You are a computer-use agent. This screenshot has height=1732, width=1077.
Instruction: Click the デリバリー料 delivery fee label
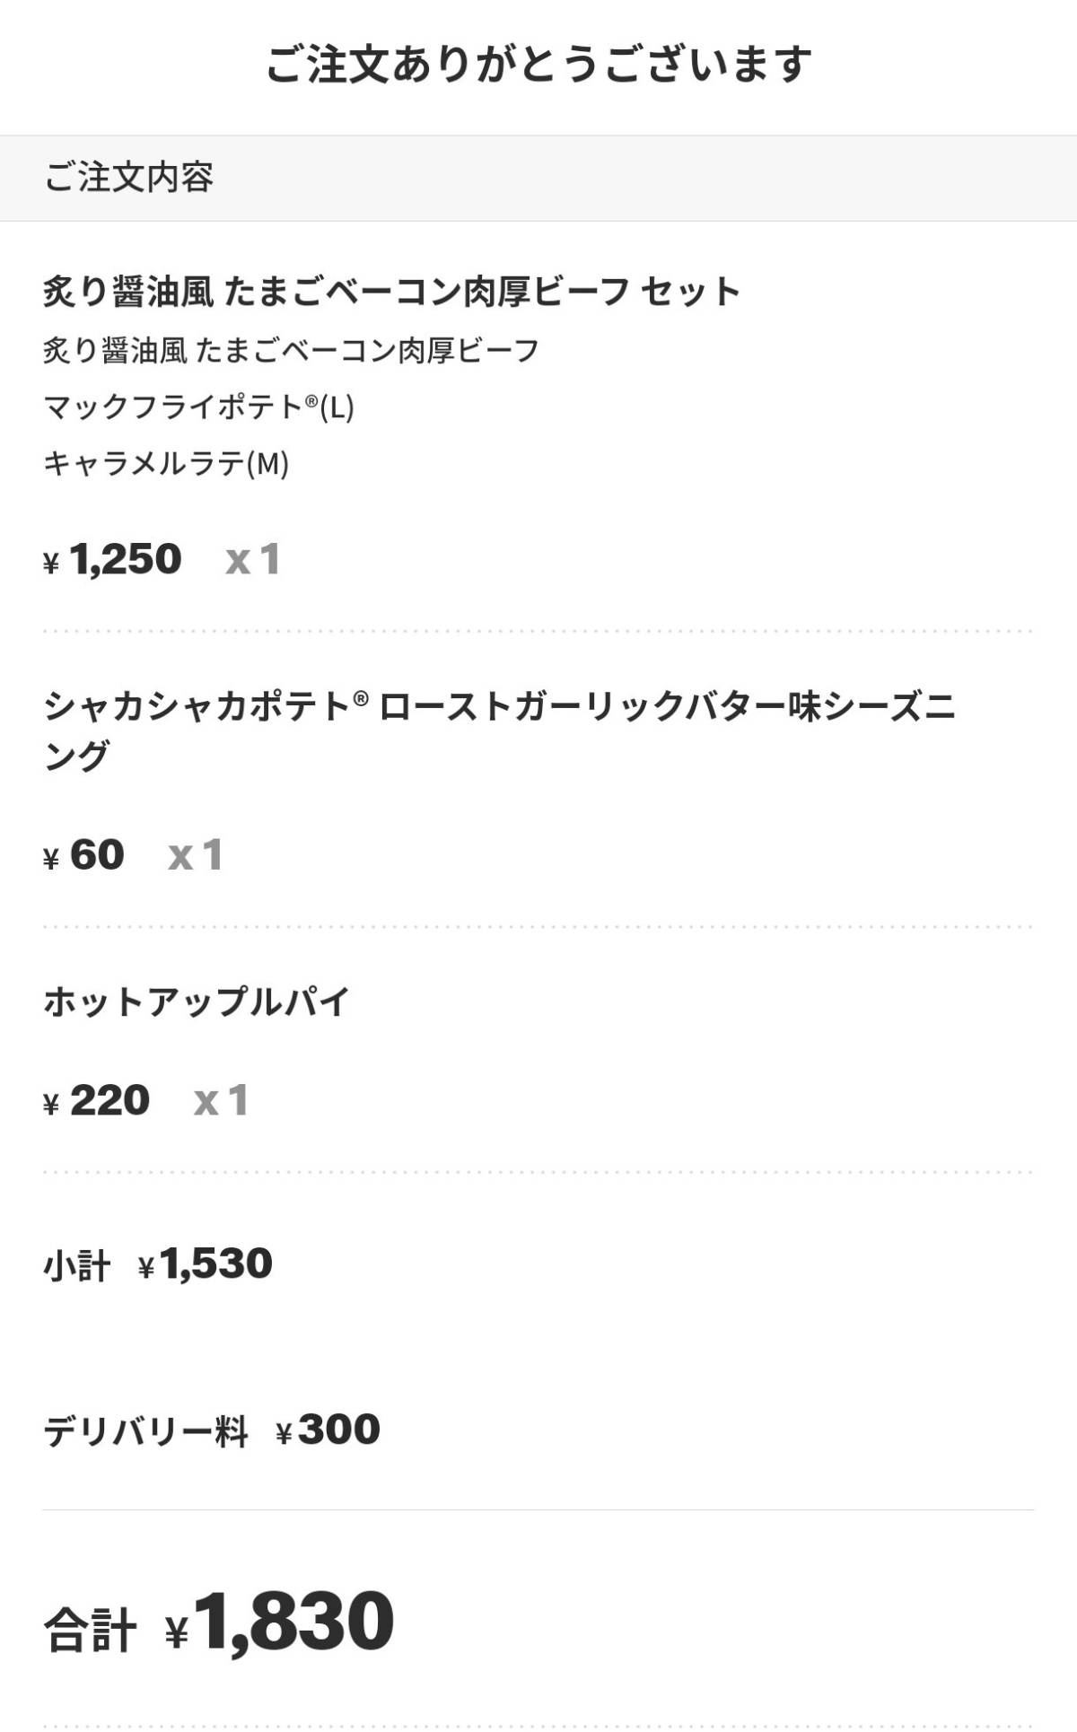145,1431
